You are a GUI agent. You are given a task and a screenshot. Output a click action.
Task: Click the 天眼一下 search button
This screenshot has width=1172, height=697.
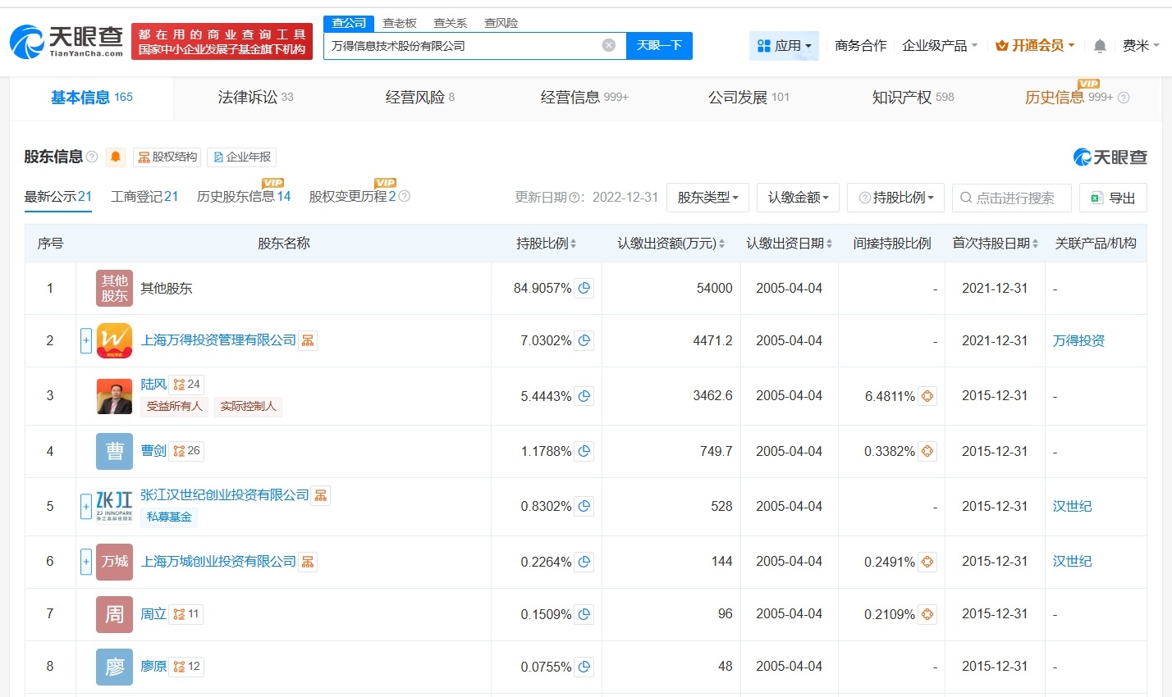[x=660, y=45]
